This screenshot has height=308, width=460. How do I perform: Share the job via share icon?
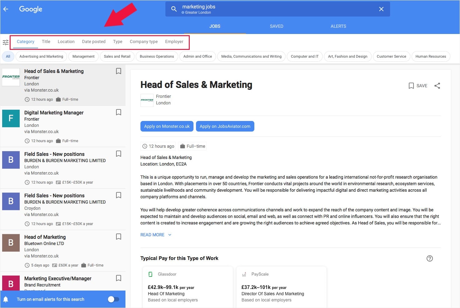(x=437, y=86)
